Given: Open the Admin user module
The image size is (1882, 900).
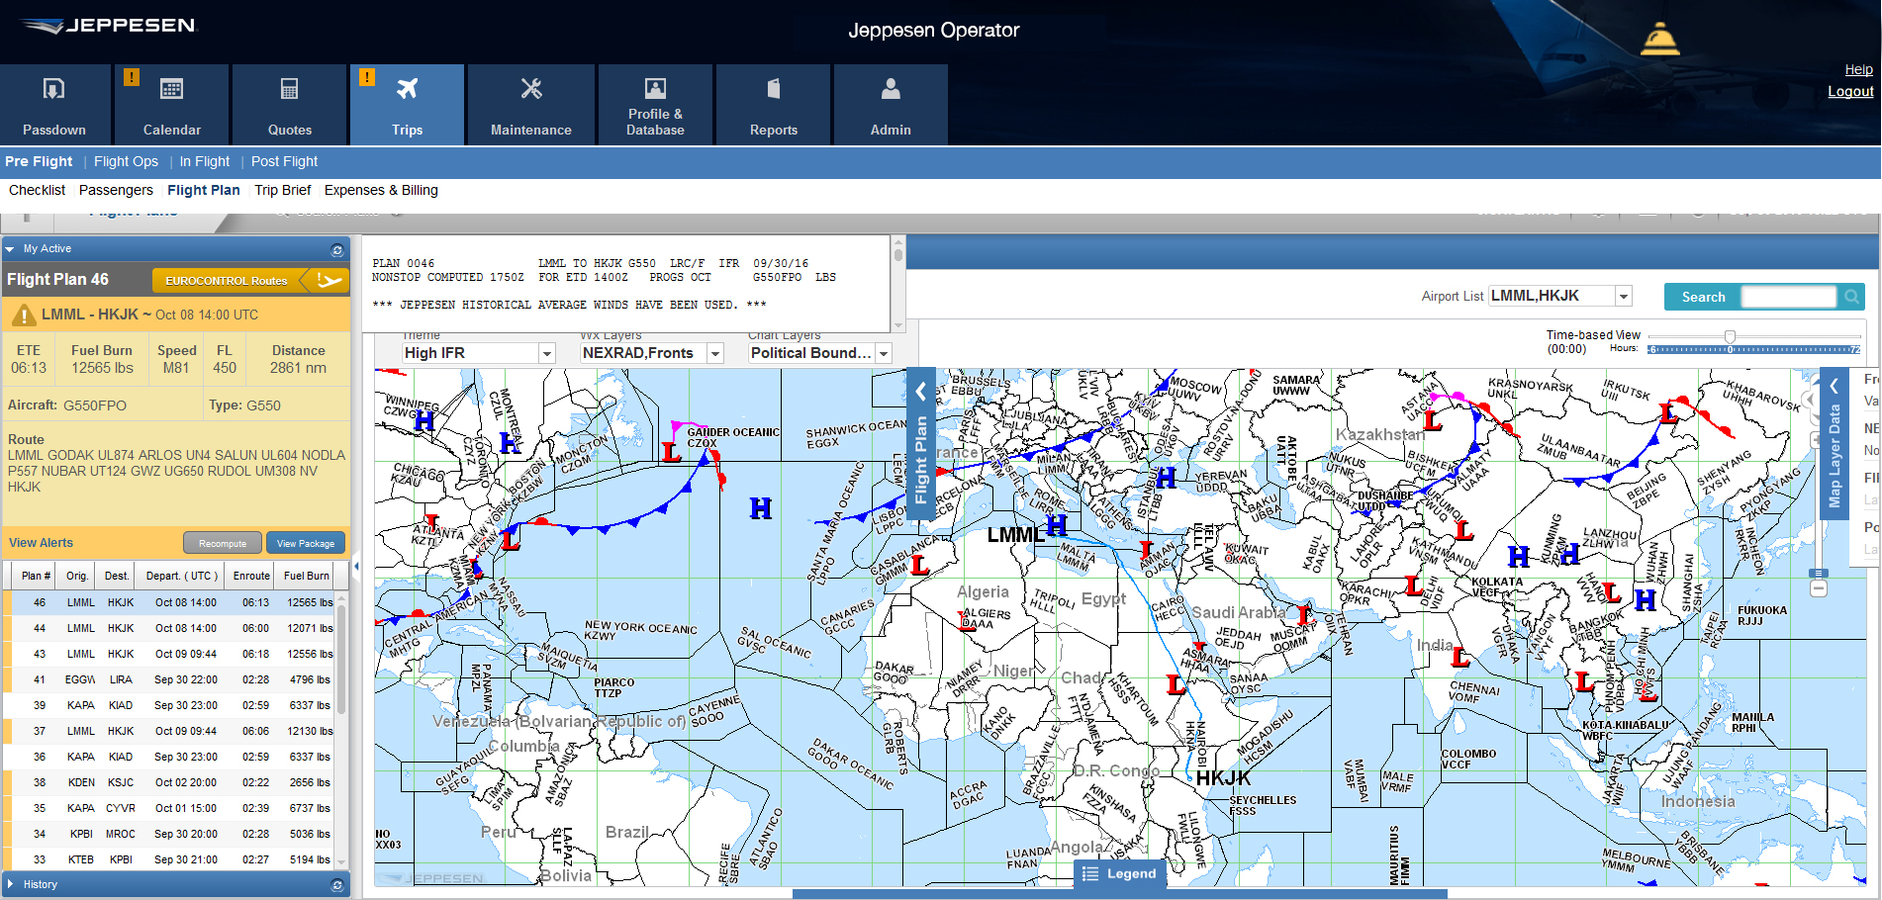Looking at the screenshot, I should tap(891, 105).
